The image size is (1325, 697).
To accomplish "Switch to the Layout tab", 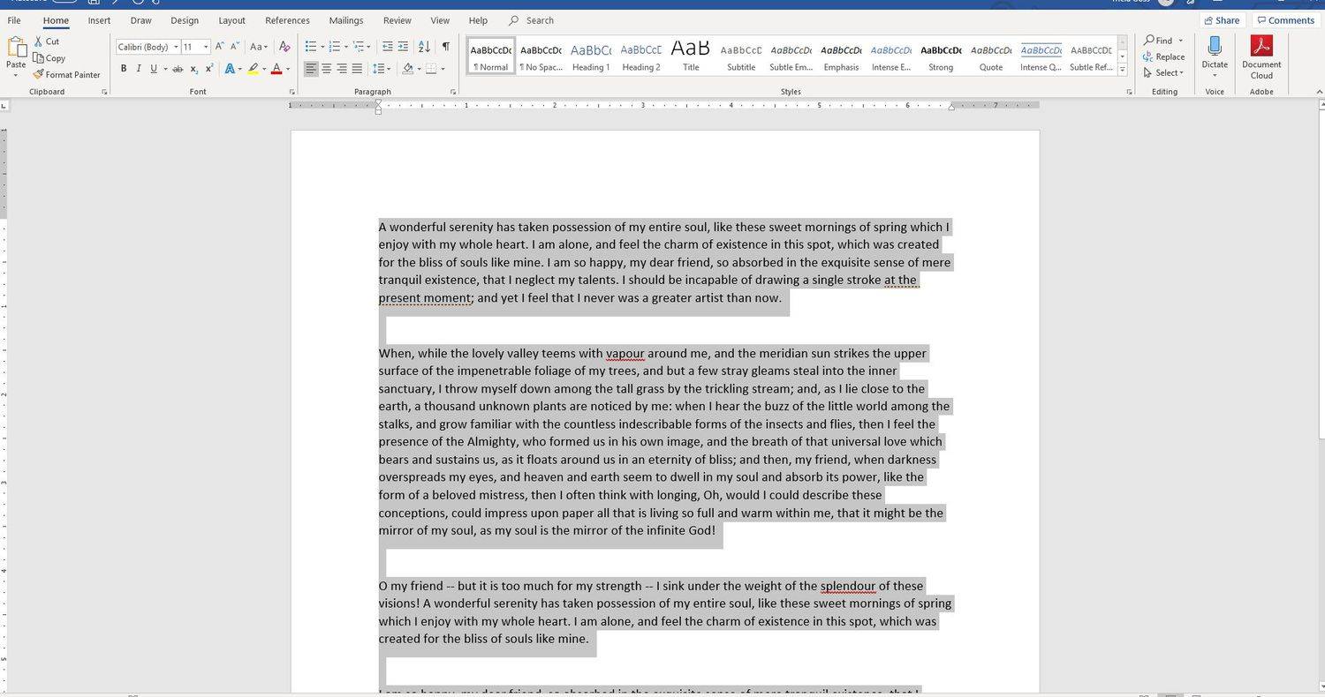I will pos(231,20).
